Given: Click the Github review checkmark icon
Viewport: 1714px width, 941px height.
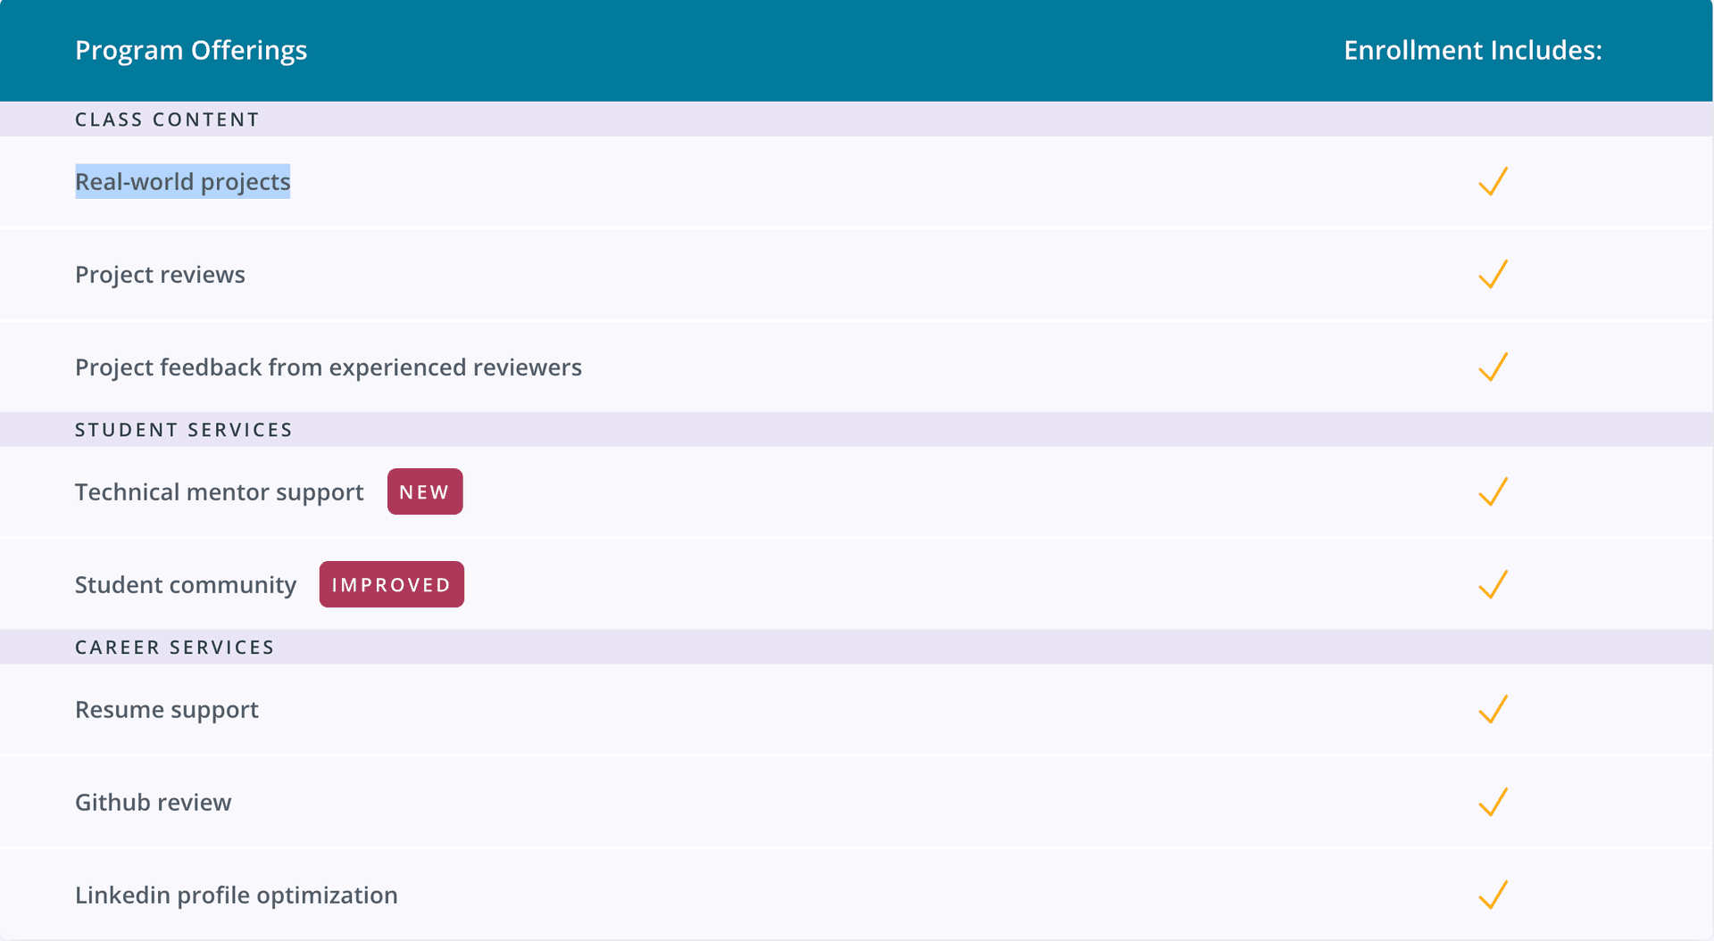Looking at the screenshot, I should (1493, 803).
